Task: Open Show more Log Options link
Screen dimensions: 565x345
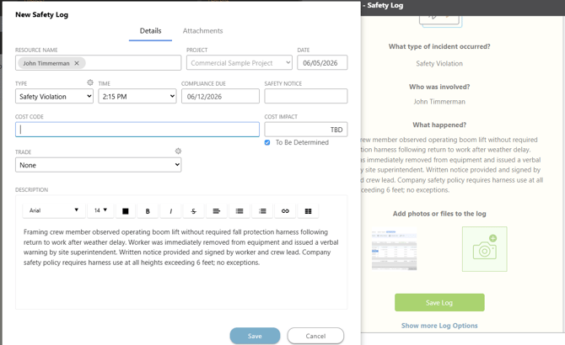Action: click(439, 326)
